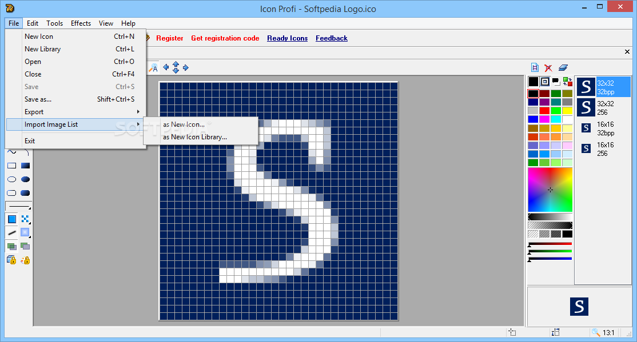
Task: Select Close in the File menu
Action: point(76,74)
